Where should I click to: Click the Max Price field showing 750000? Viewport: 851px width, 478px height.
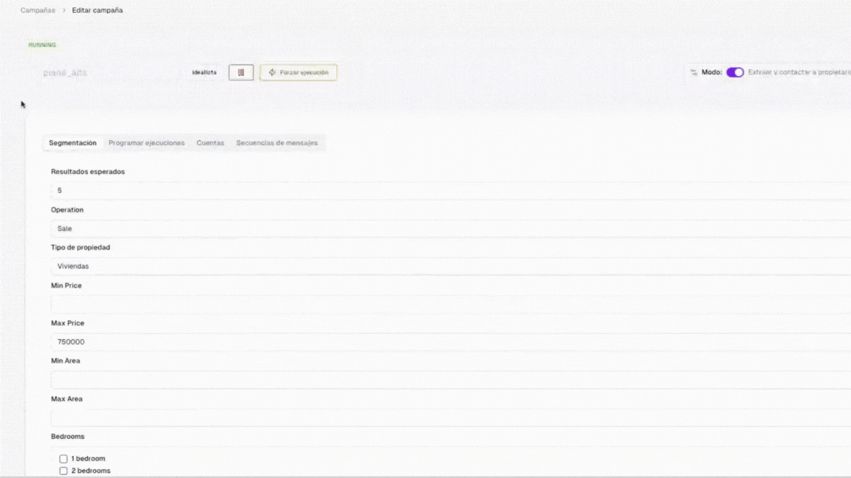(443, 342)
